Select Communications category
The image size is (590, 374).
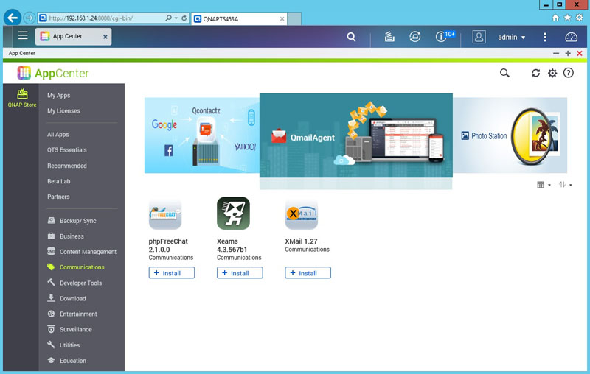tap(76, 267)
